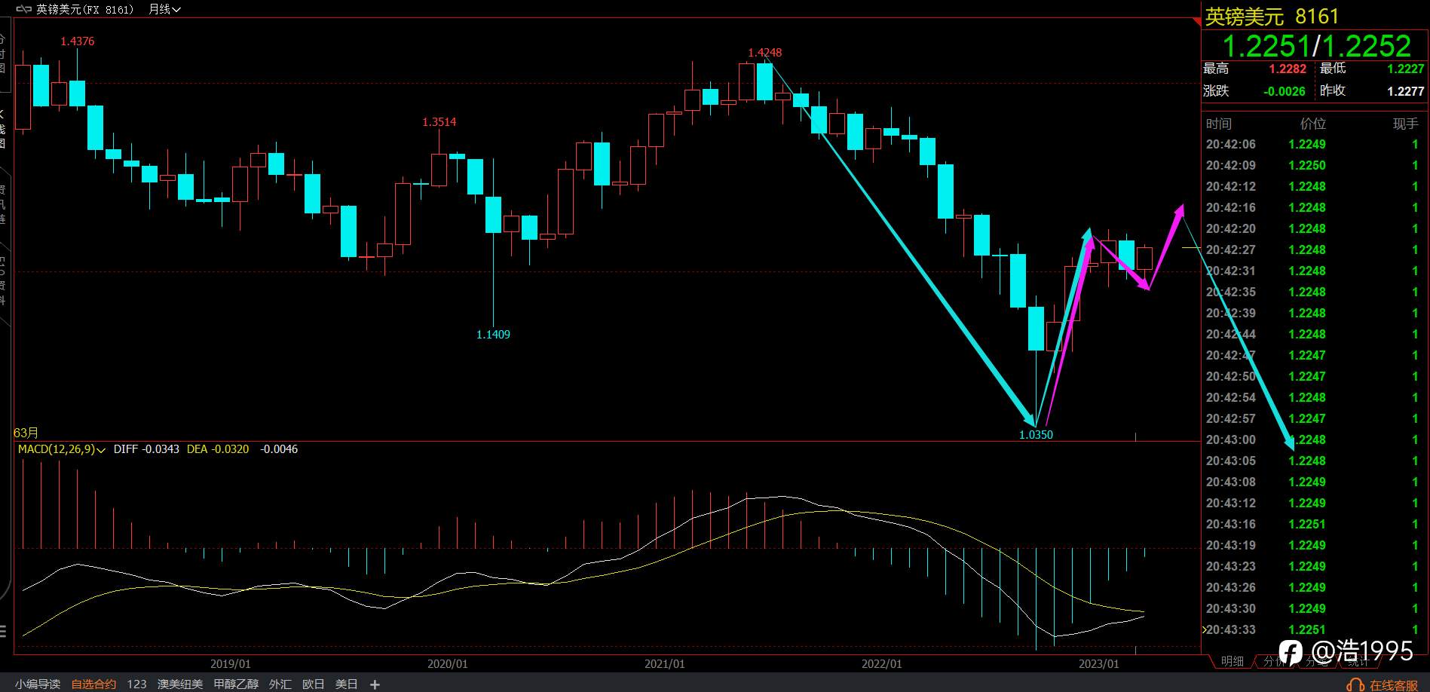1430x692 pixels.
Task: Click the DIFF -0.0343 value
Action: (x=146, y=449)
